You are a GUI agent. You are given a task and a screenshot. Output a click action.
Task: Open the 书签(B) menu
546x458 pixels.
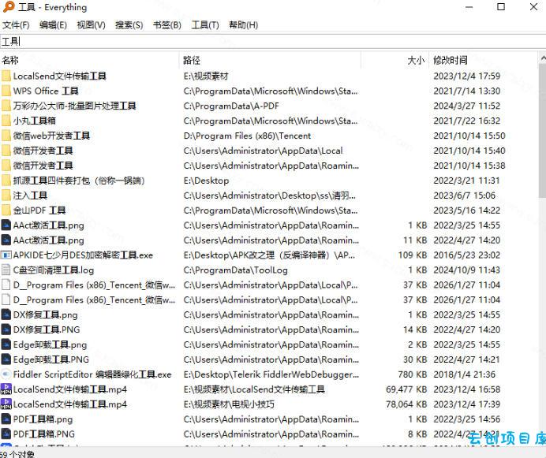coord(166,25)
